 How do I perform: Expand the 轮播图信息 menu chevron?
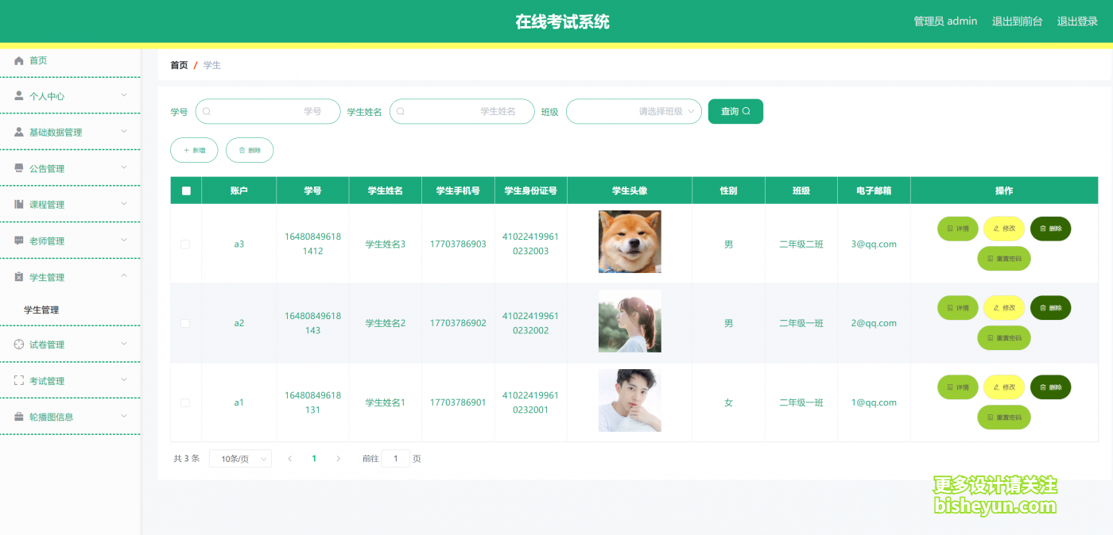(124, 416)
